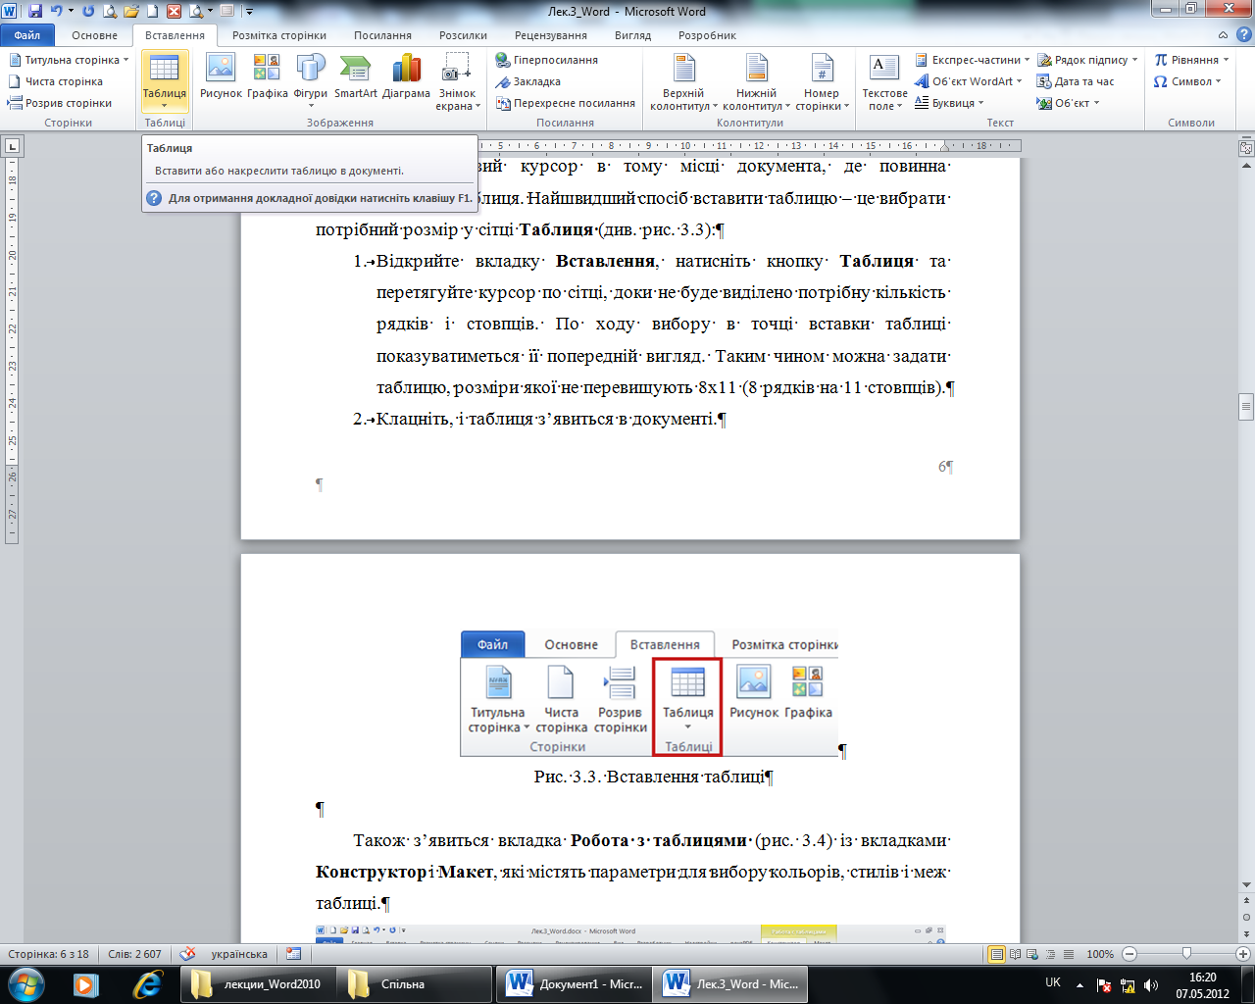Redo the action in Quick Access toolbar

point(88,11)
